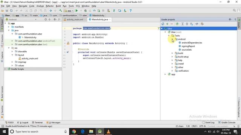Close the MainActivity.java editor tab
Image resolution: width=241 pixels, height=135 pixels.
110,19
